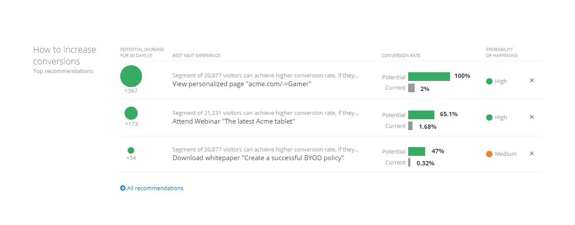Click the 47% potential conversion bar
The image size is (575, 225).
tap(416, 151)
